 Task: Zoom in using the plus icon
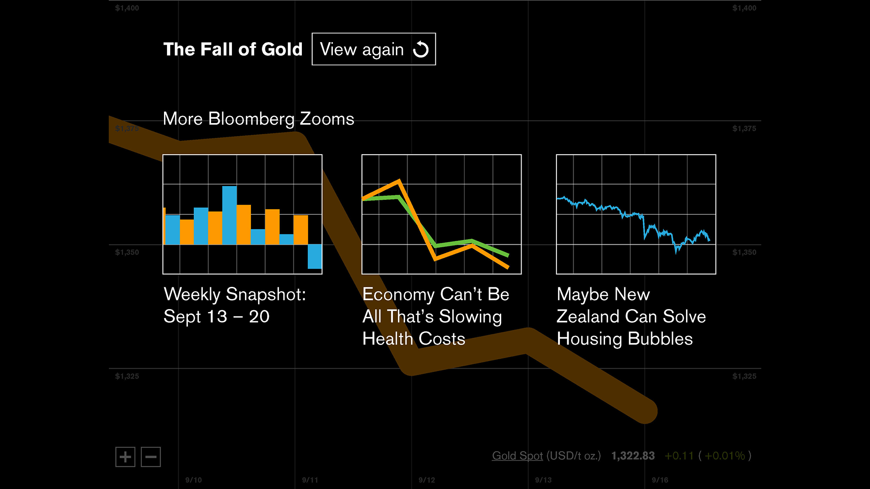(125, 457)
